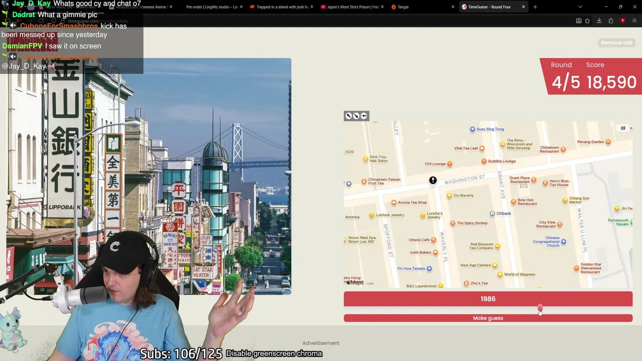Close the Tangia tab

tap(453, 7)
